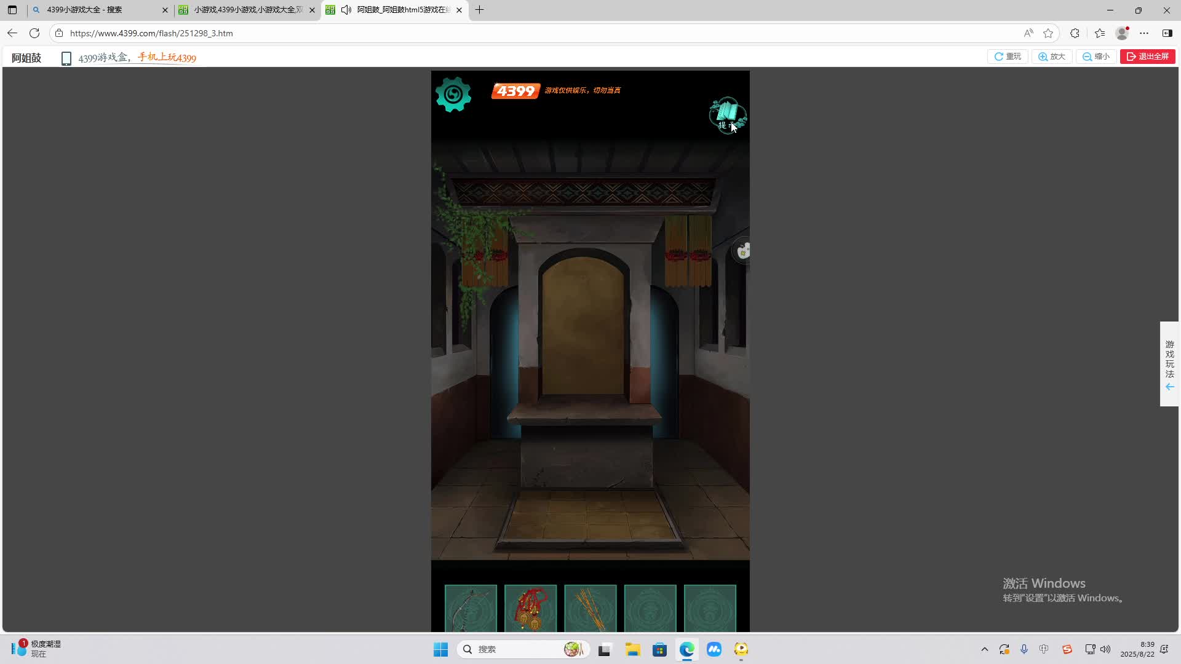Click the zoom in 放大 button

point(1052,57)
